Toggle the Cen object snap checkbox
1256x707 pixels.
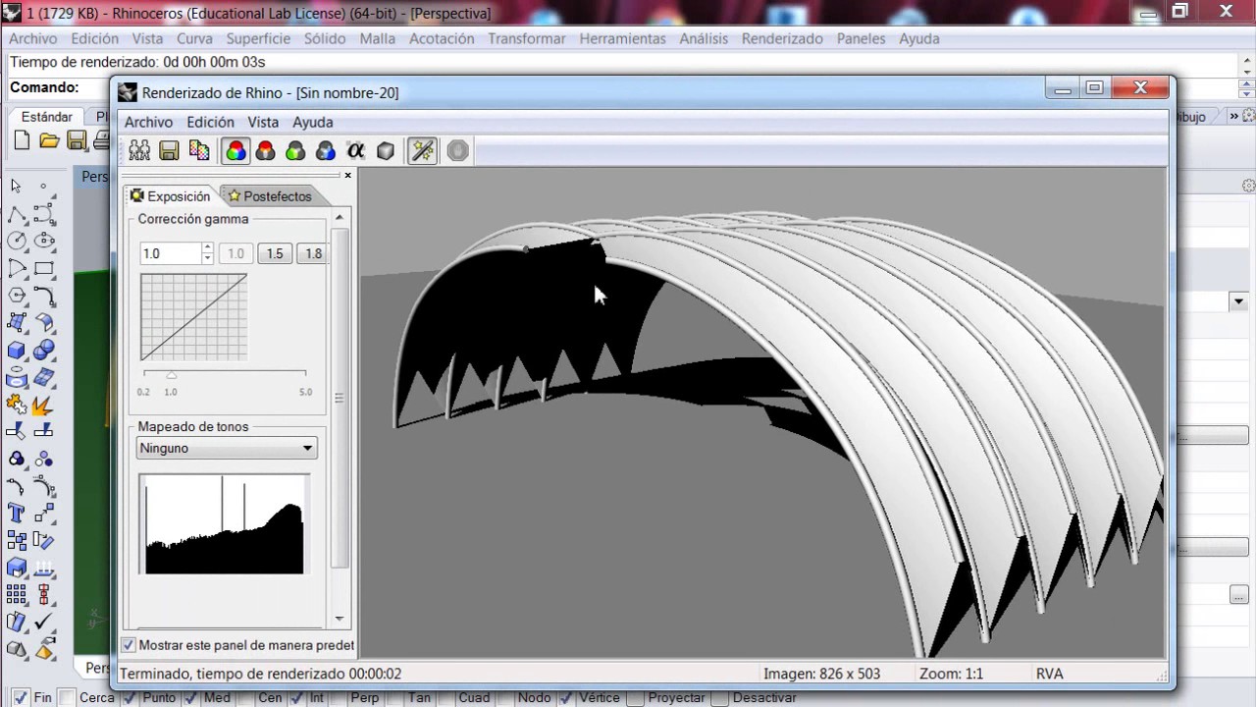[x=243, y=698]
